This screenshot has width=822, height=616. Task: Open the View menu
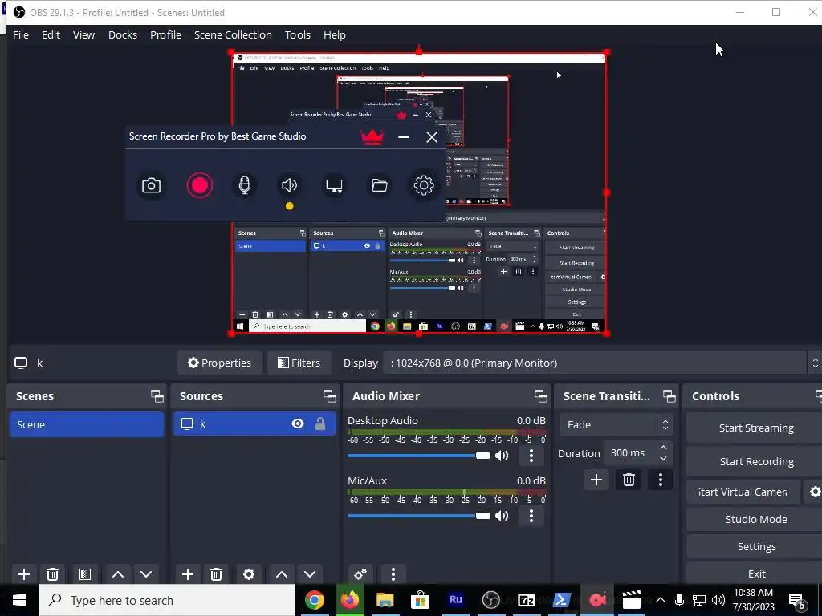click(x=83, y=34)
